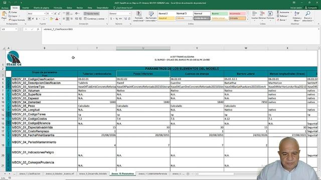Click the Save icon in the title bar
The height and width of the screenshot is (180, 321).
point(5,2)
